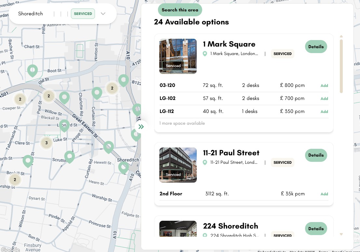This screenshot has width=360, height=252.
Task: Click the 224 Shoreditch title
Action: pyautogui.click(x=231, y=226)
